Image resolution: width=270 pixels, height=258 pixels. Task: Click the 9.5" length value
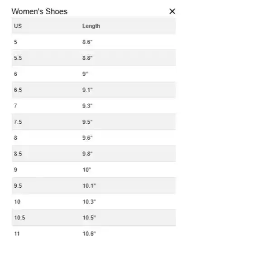87,122
